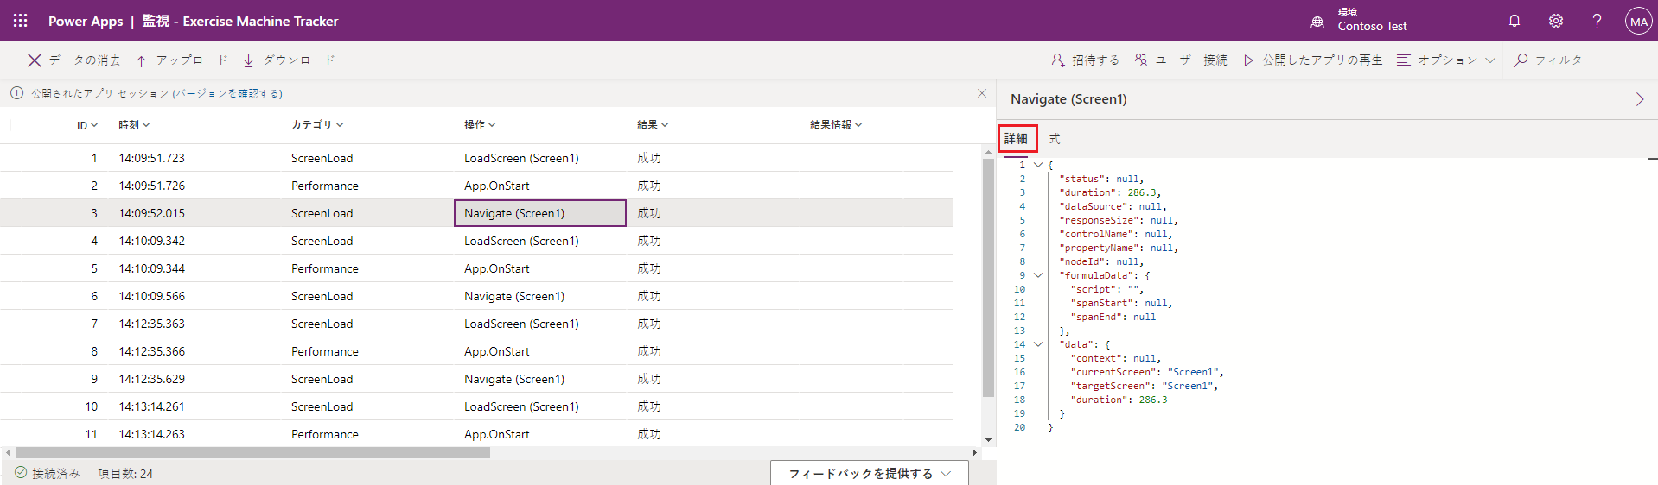Click the 公開したアプリの再生 play icon
The height and width of the screenshot is (485, 1658).
(x=1249, y=60)
